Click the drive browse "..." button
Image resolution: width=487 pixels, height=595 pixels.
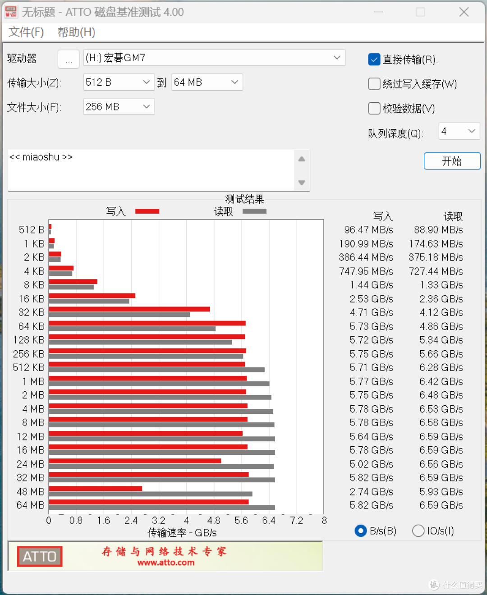[x=69, y=59]
